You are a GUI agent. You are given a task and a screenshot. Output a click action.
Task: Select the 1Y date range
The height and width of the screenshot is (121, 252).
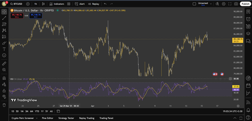pos(42,111)
